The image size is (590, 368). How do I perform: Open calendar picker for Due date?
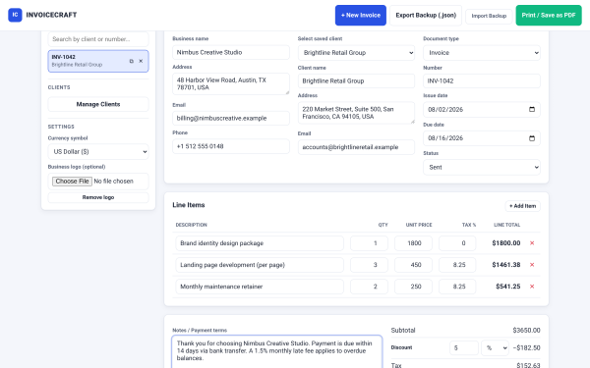[532, 138]
